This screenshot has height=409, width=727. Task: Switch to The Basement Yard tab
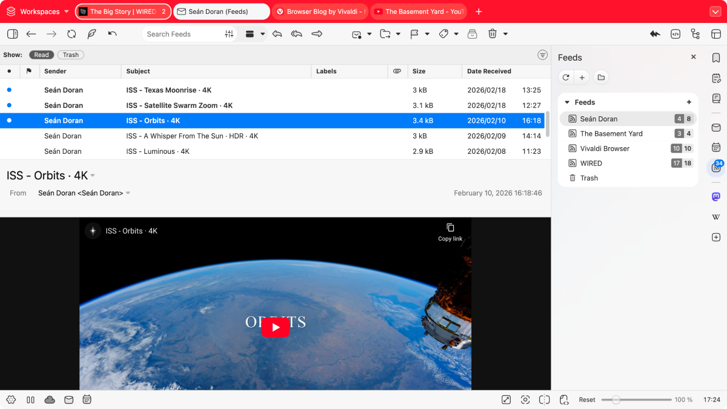(x=418, y=12)
